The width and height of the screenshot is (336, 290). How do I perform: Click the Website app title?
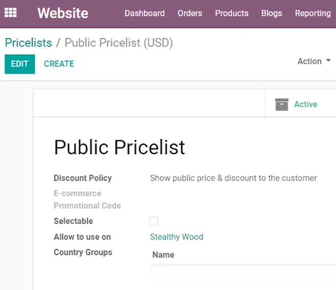[x=63, y=13]
